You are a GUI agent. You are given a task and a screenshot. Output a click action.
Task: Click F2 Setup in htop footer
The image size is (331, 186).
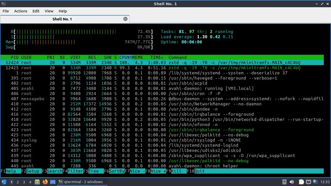pos(32,171)
